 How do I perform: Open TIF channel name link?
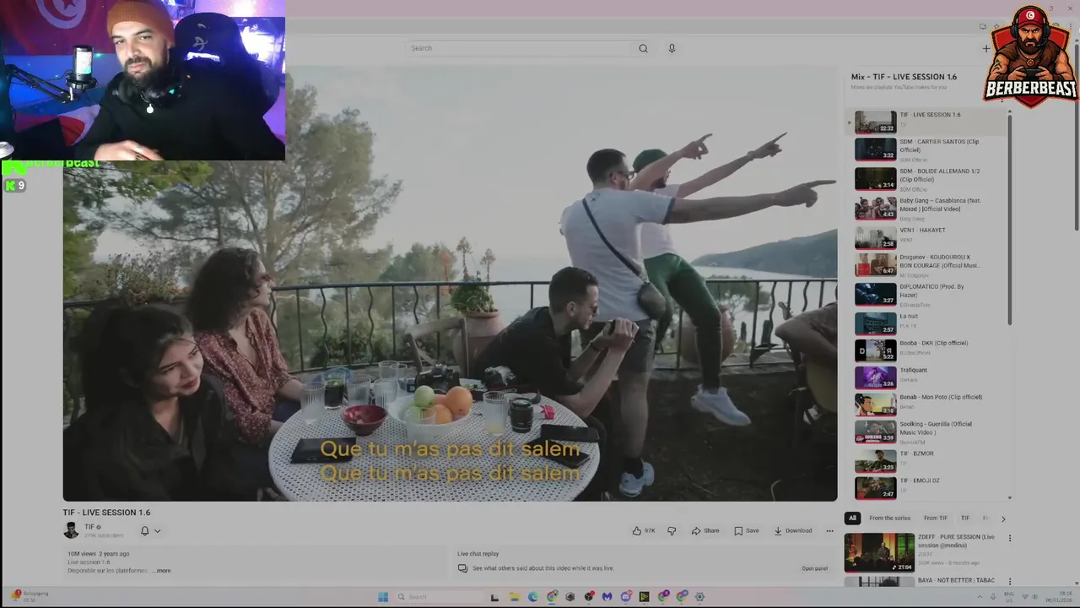click(89, 527)
